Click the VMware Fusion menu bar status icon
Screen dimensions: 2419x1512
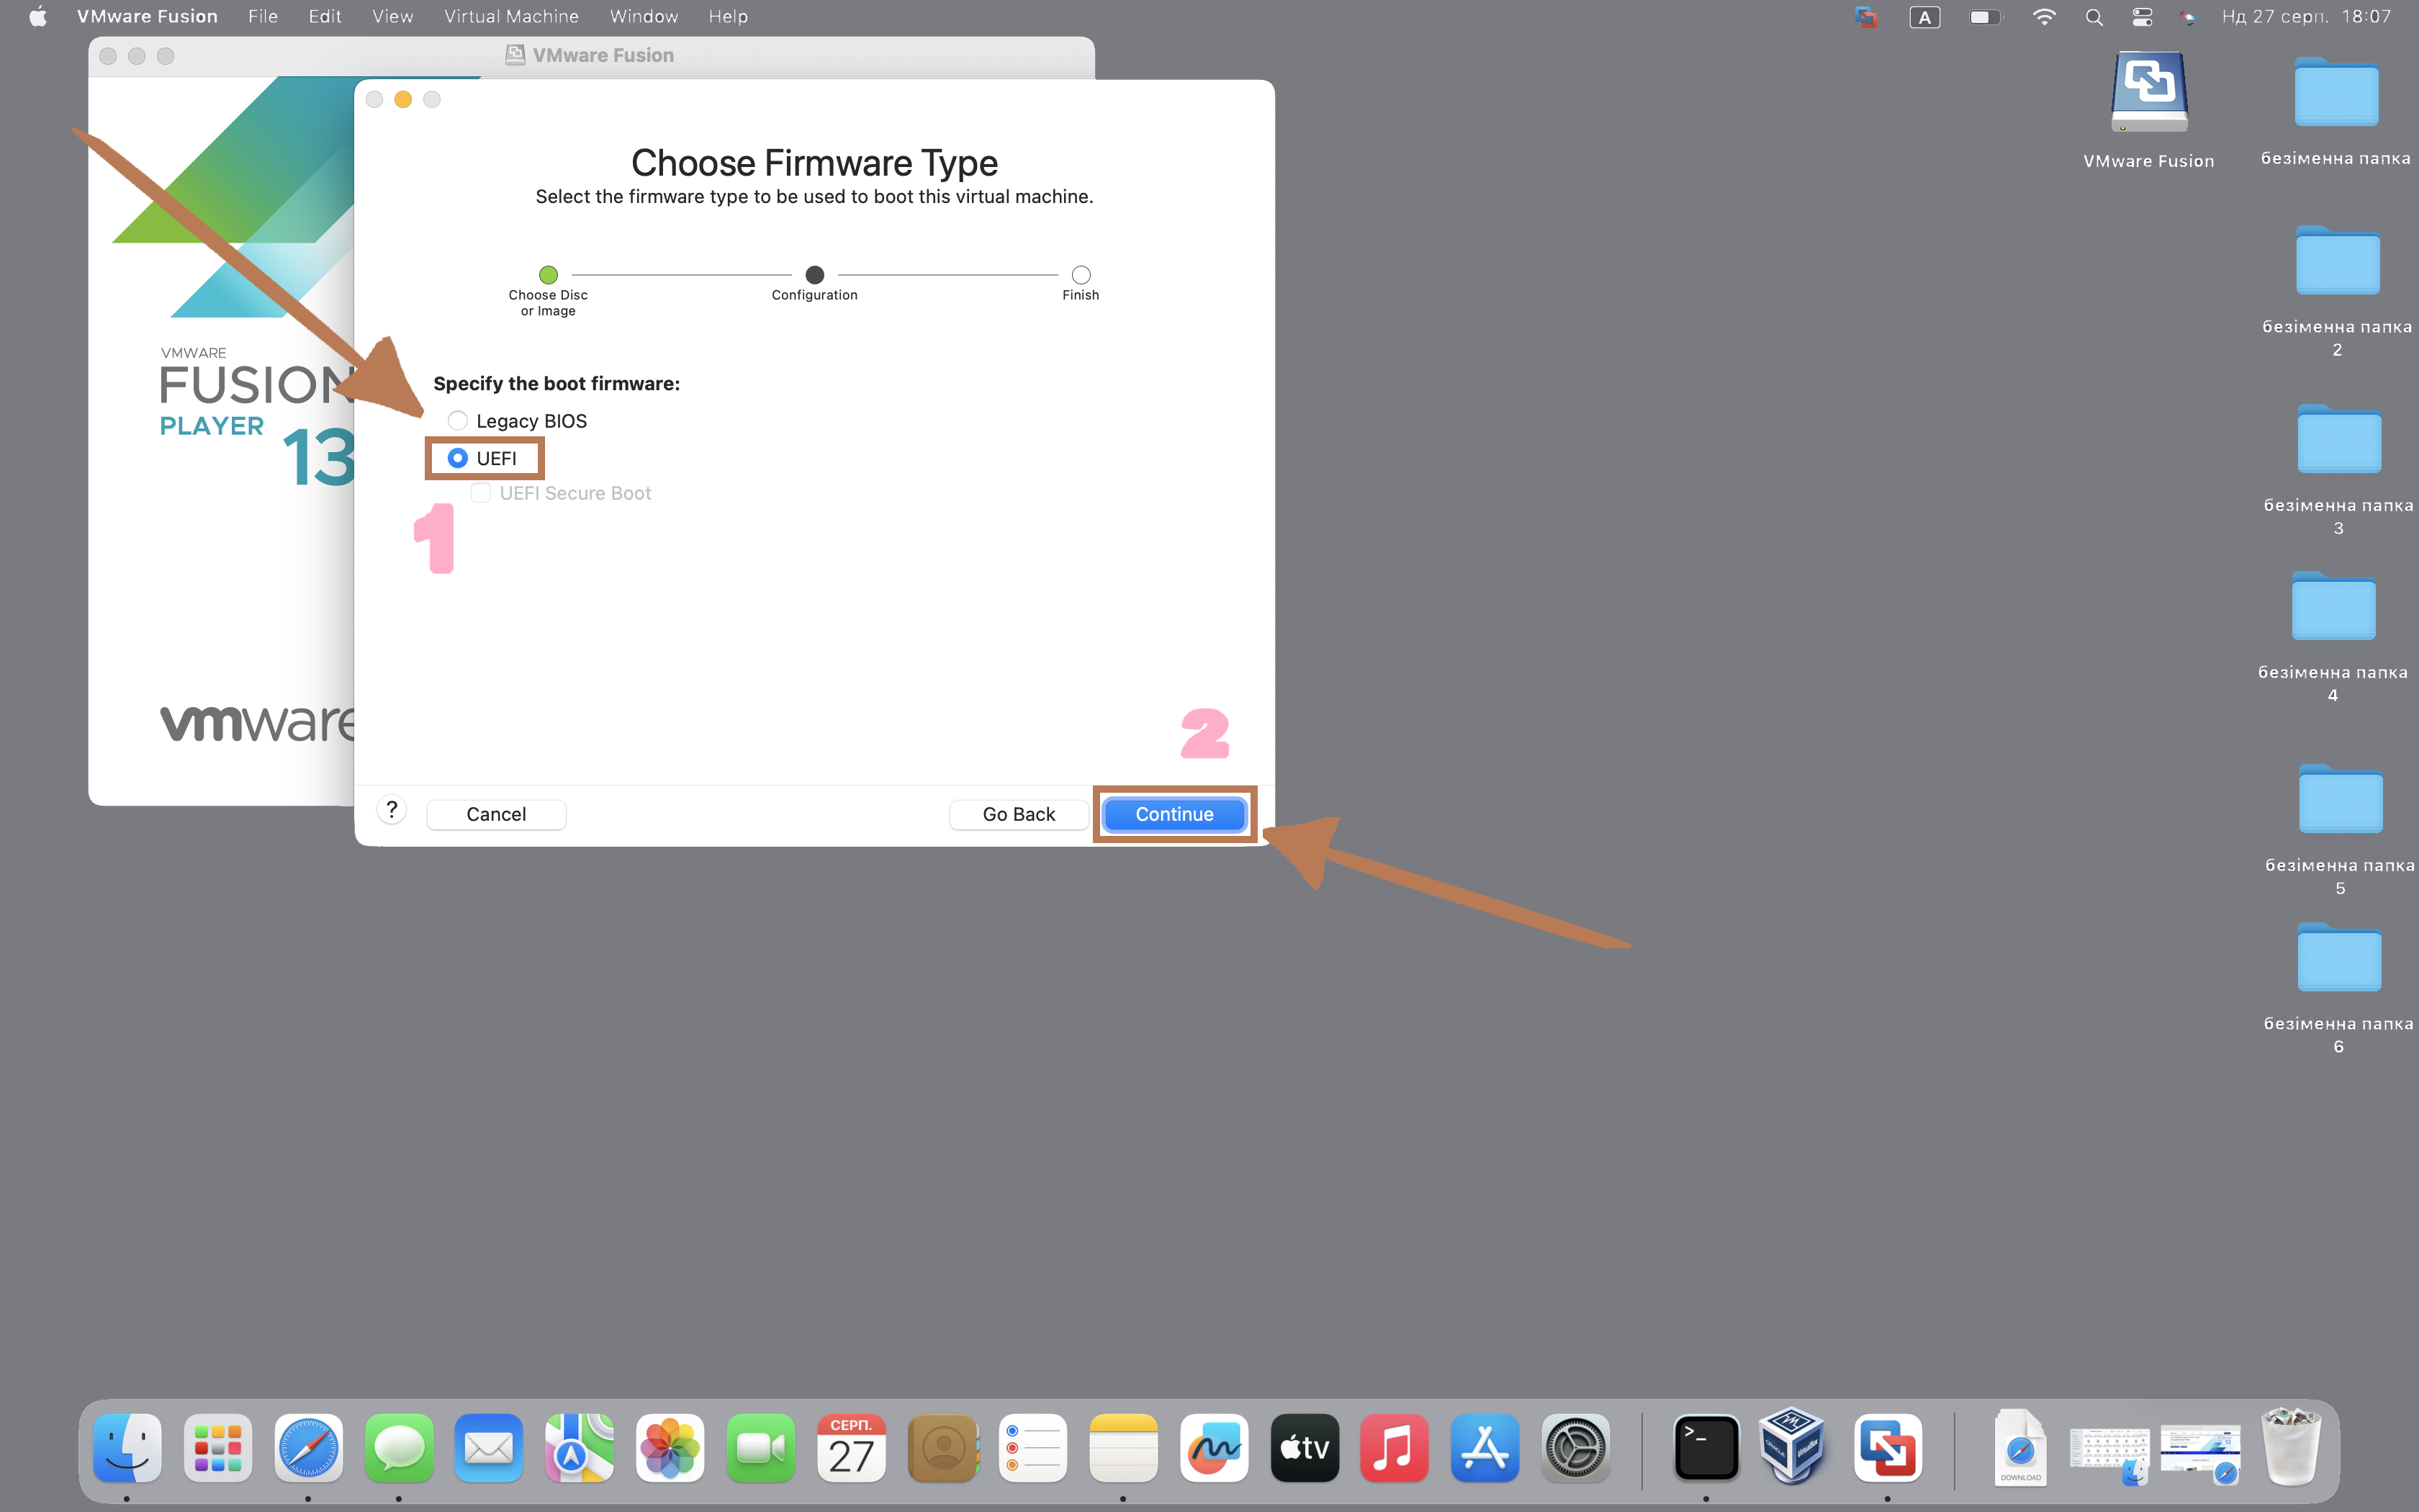1865,16
